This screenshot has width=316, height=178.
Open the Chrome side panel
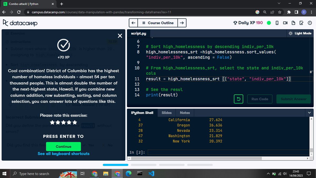click(296, 12)
